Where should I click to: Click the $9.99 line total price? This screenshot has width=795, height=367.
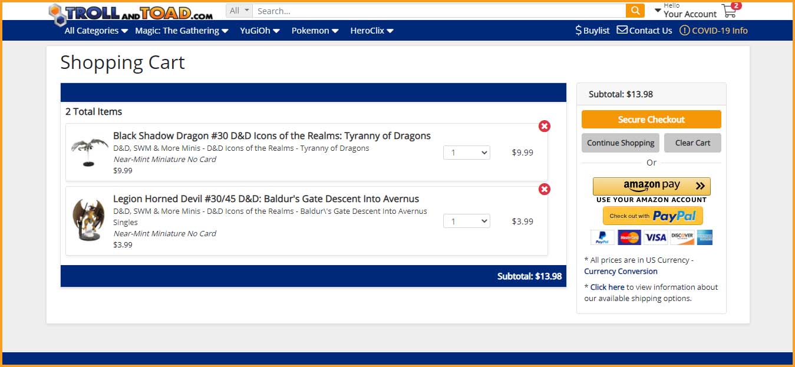tap(522, 153)
